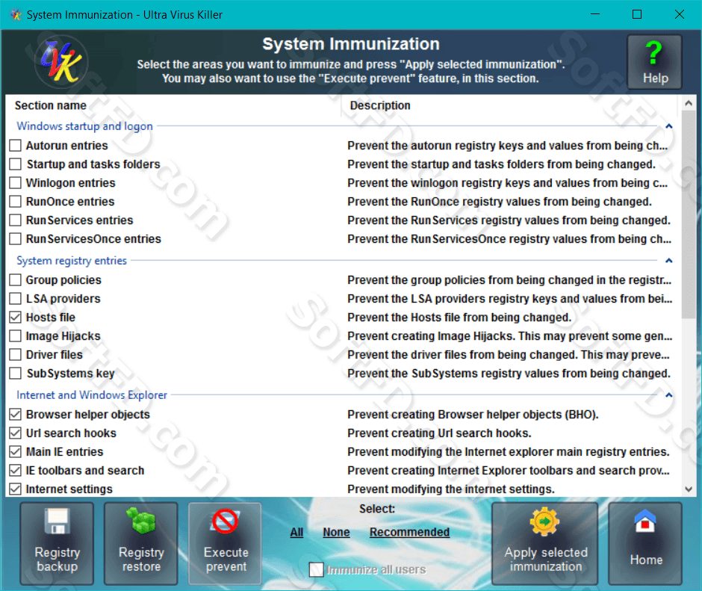This screenshot has height=591, width=702.
Task: Enable RunServices entries checkbox
Action: pyautogui.click(x=15, y=220)
